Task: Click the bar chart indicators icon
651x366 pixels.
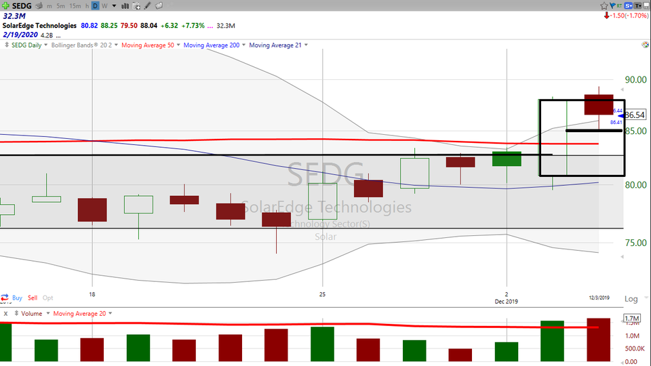Action: tap(125, 6)
